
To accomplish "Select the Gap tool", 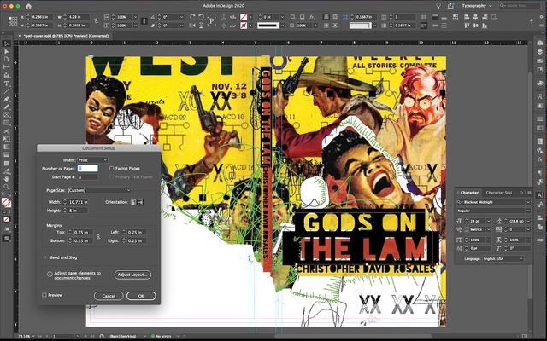I will pyautogui.click(x=6, y=67).
